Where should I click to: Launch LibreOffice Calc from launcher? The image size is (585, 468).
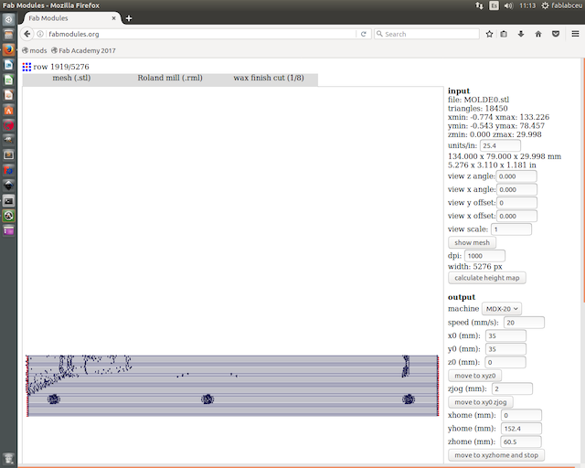click(8, 80)
